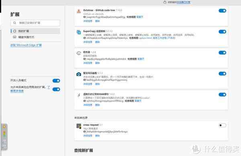Open details link of face-icon extension
Image resolution: width=241 pixels, height=156 pixels.
[x=88, y=63]
